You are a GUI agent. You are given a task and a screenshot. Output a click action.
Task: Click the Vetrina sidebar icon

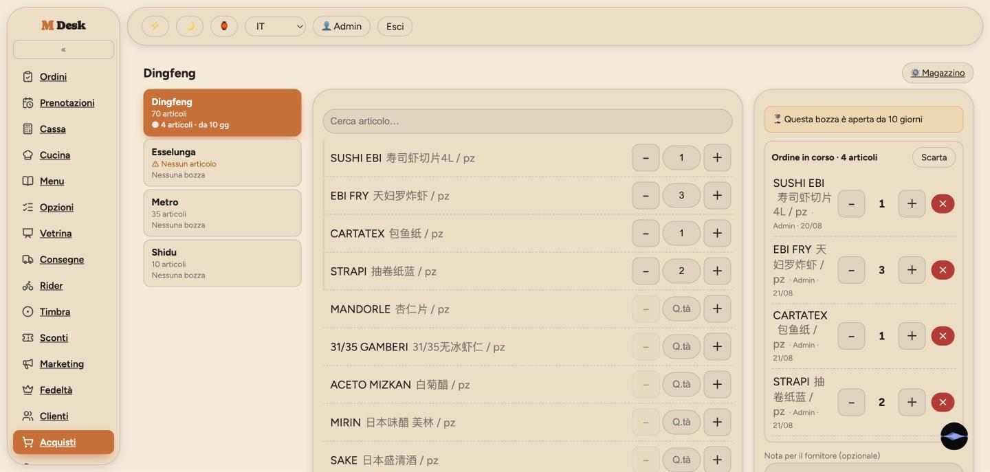[27, 234]
